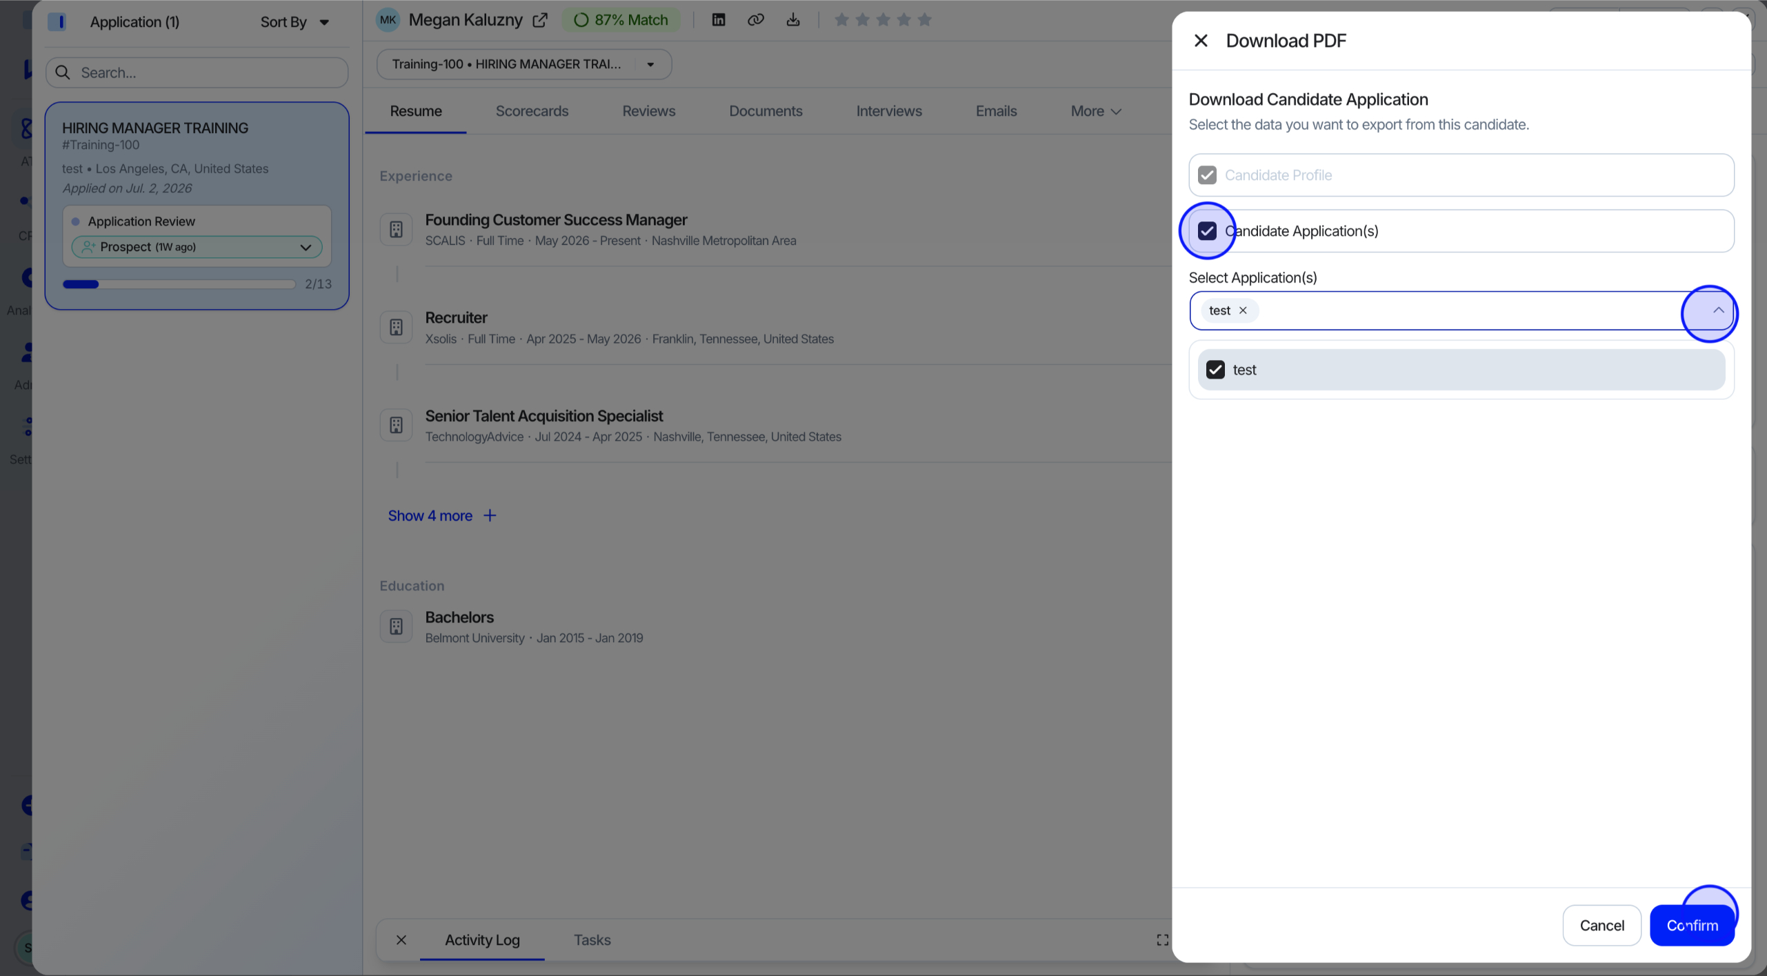Click the Application Review stage label
This screenshot has width=1767, height=976.
point(141,221)
